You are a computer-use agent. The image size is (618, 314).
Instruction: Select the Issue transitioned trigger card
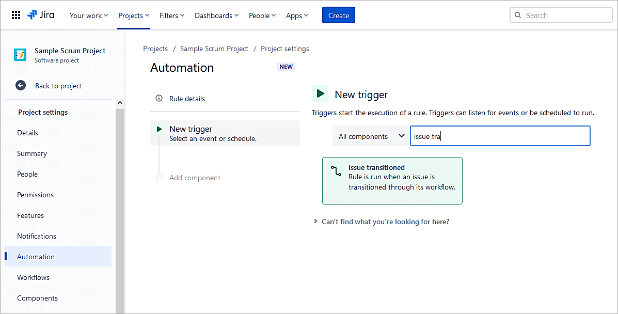(x=392, y=181)
